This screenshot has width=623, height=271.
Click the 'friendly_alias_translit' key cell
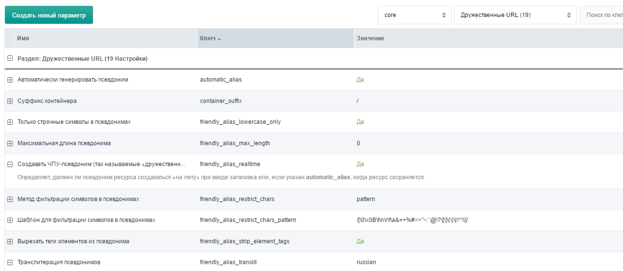tap(228, 262)
